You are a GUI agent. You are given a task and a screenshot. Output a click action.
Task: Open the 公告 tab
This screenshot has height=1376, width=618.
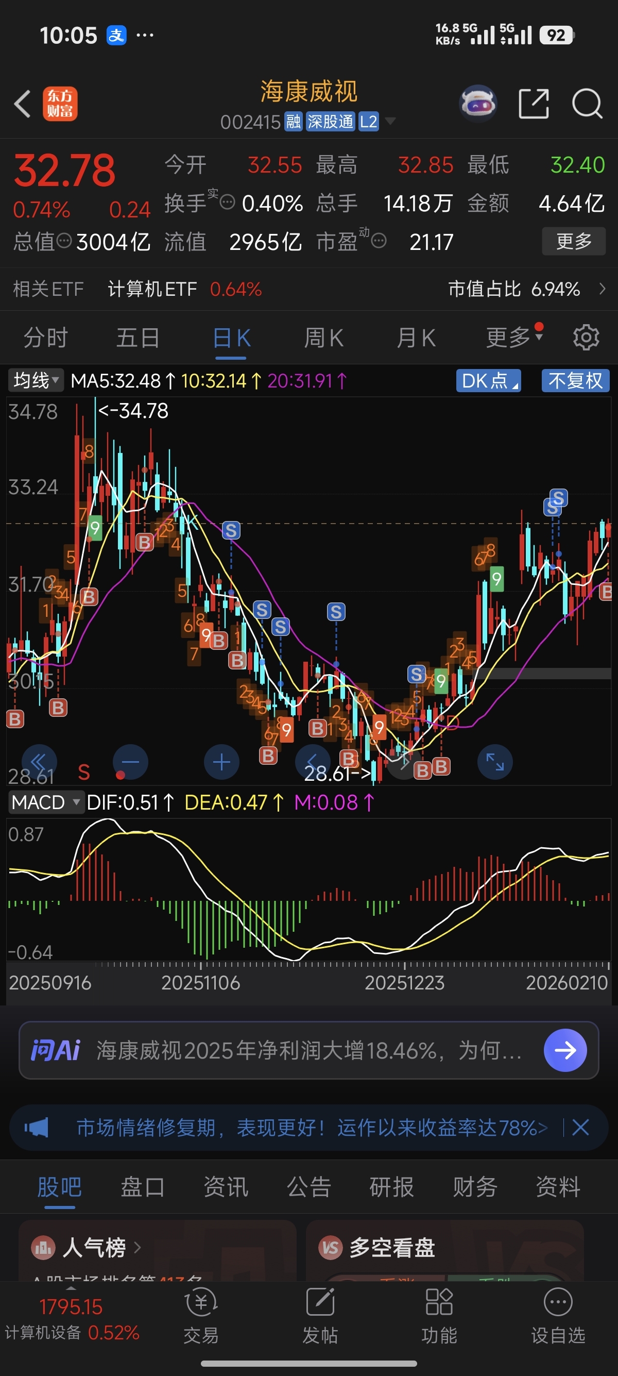309,1187
